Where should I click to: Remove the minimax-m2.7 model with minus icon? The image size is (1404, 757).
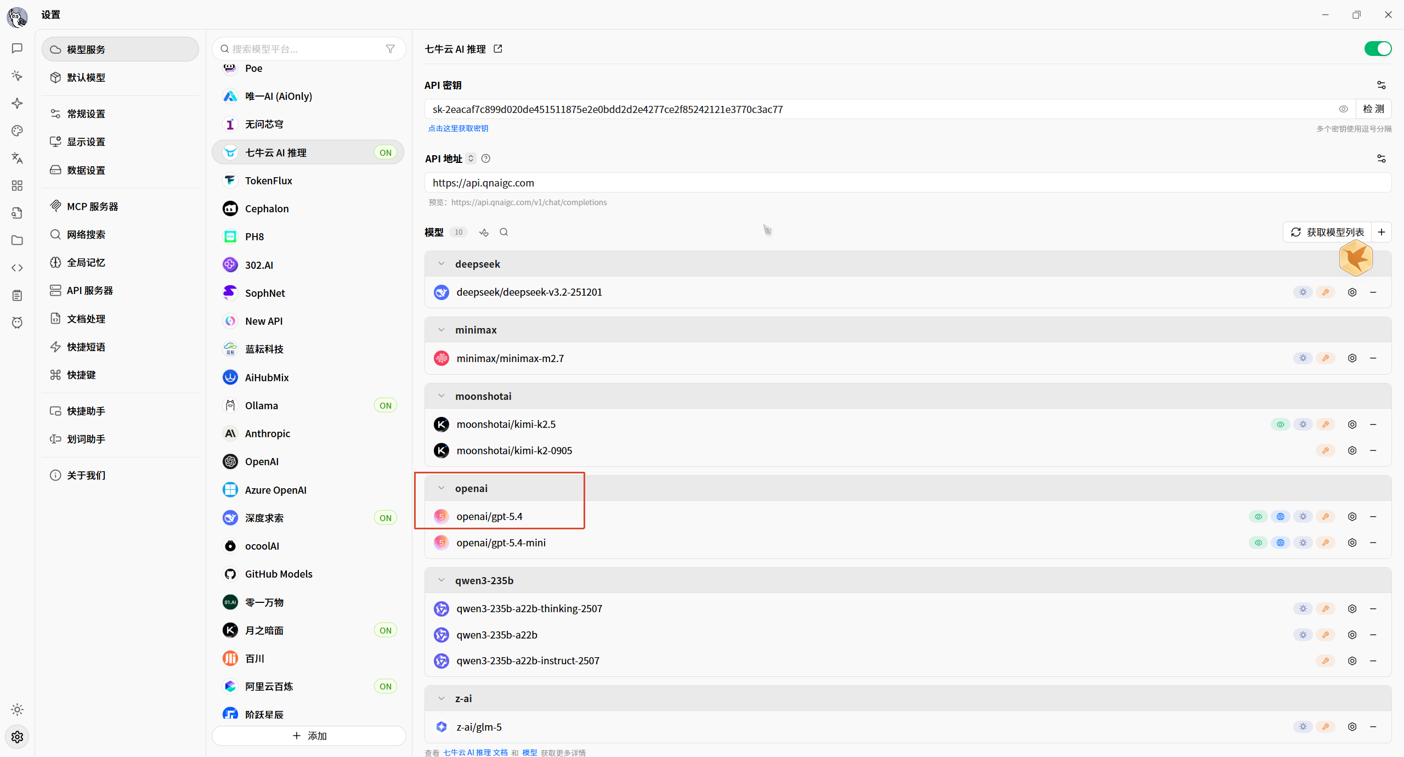point(1373,358)
